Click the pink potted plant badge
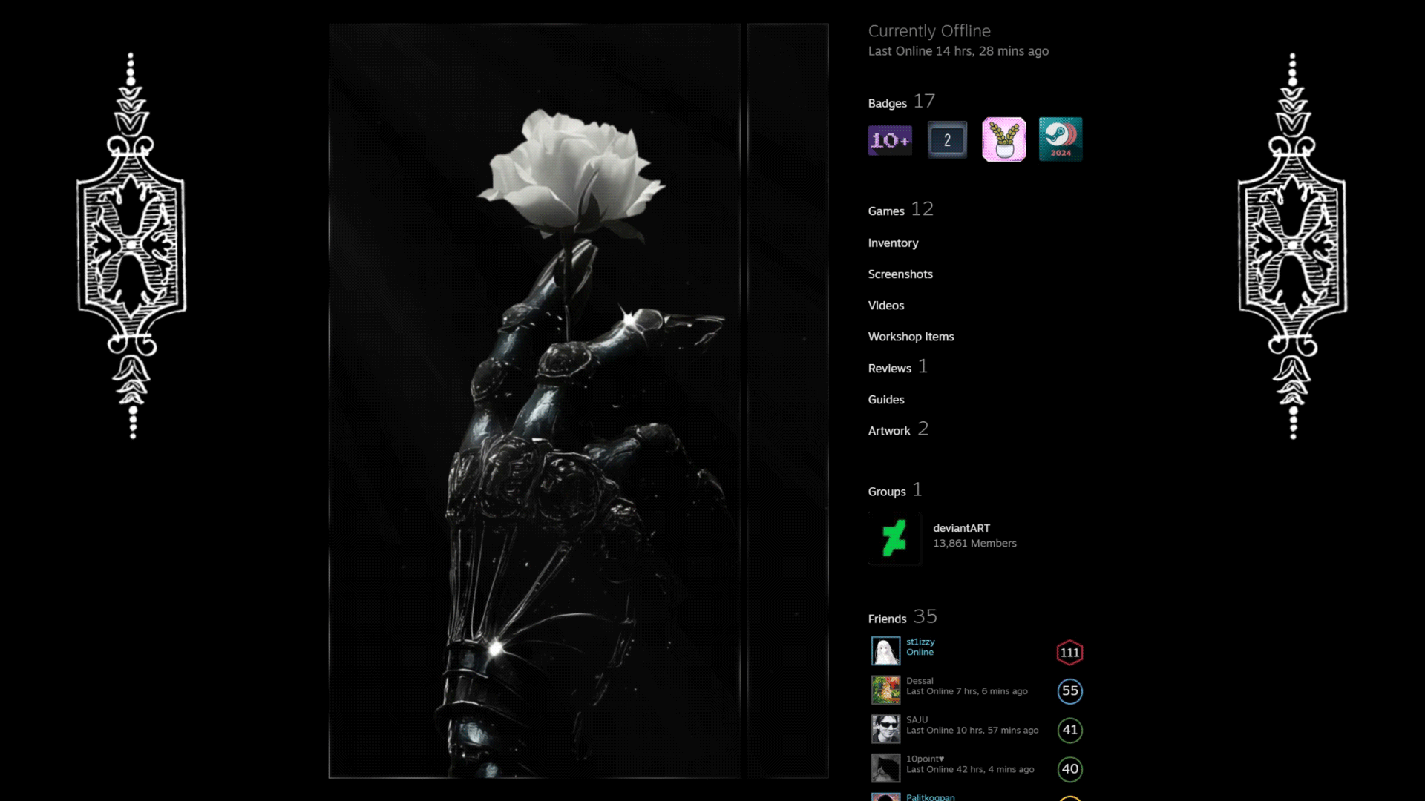Screen dimensions: 1425x801 point(1003,139)
